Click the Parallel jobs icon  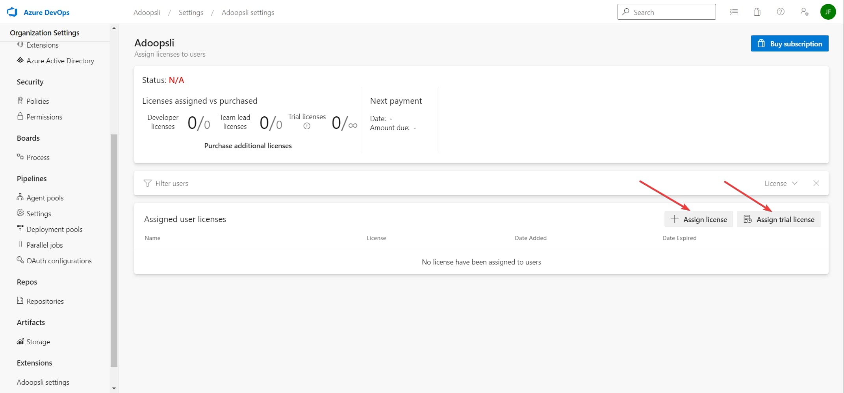(x=20, y=244)
